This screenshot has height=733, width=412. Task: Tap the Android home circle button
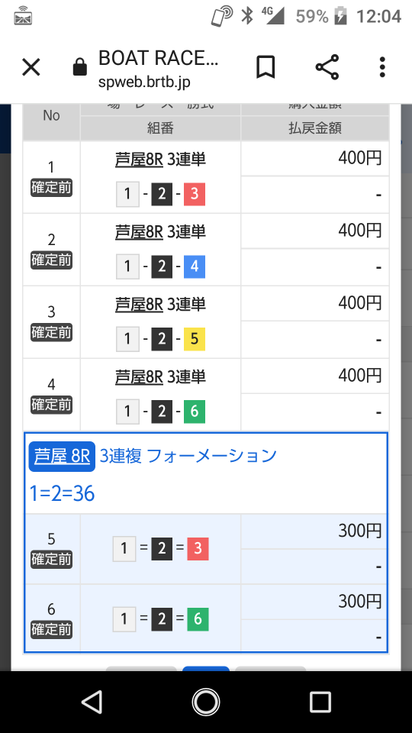tap(205, 702)
